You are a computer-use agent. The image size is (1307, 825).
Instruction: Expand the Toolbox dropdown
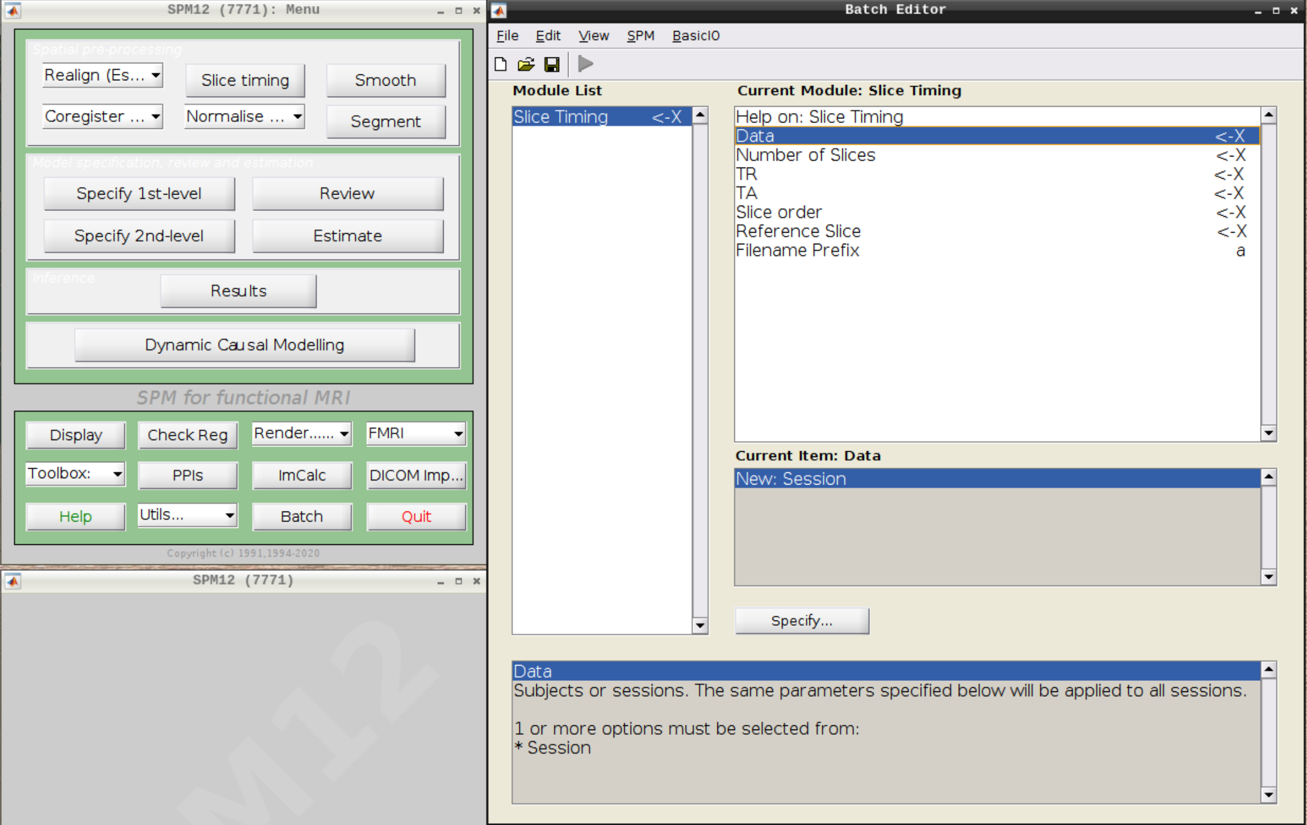[76, 473]
